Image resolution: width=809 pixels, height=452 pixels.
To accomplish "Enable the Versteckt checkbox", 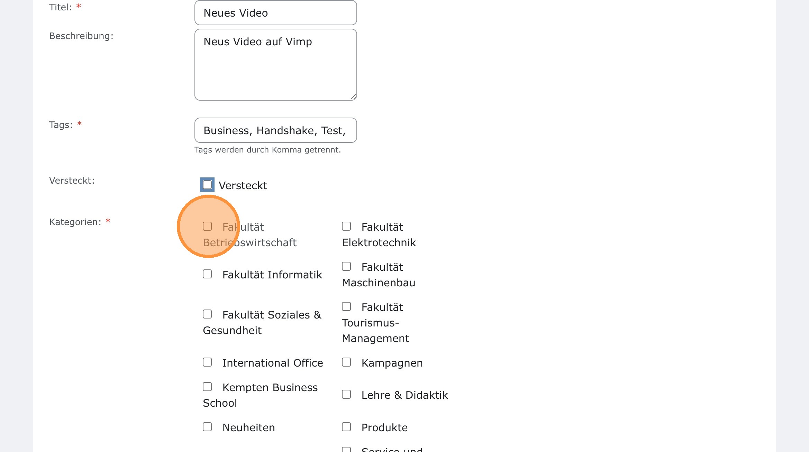I will (x=207, y=185).
